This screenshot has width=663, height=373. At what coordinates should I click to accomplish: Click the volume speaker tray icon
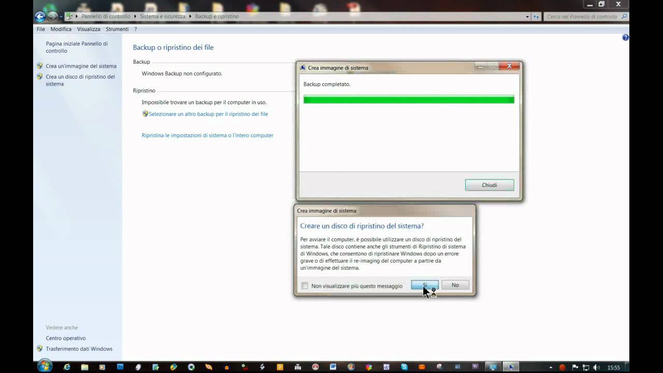tap(597, 367)
